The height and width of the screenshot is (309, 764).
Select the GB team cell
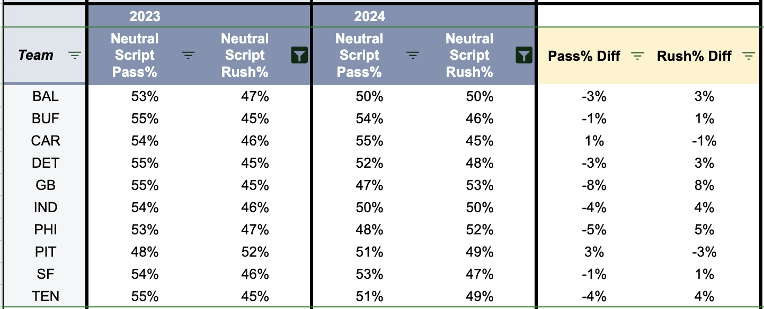(x=46, y=185)
